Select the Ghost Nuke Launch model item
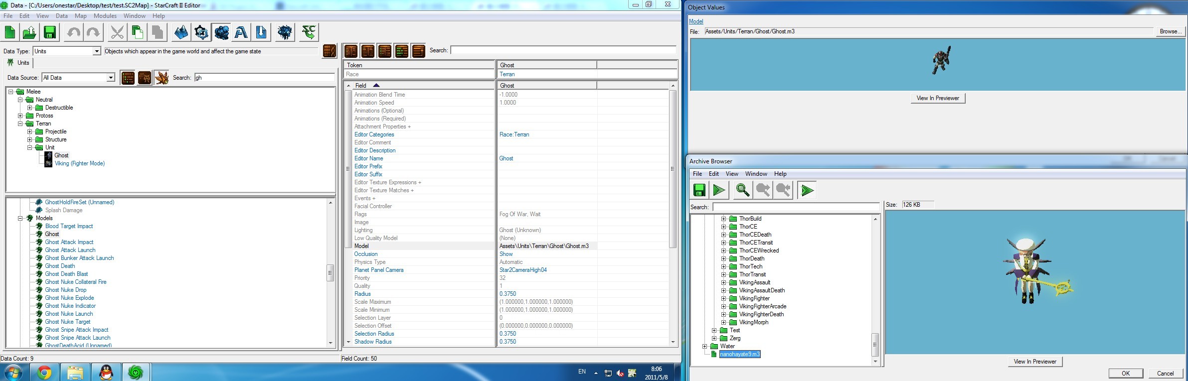1188x381 pixels. (x=69, y=314)
